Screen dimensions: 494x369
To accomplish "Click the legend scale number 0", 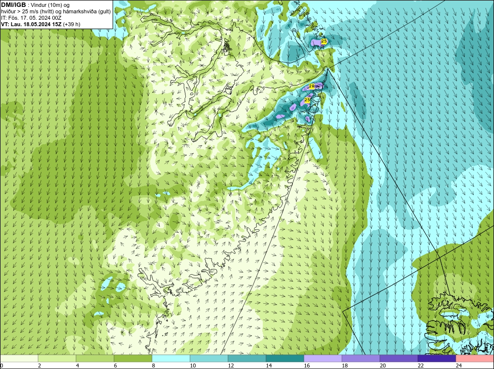I will pos(1,366).
